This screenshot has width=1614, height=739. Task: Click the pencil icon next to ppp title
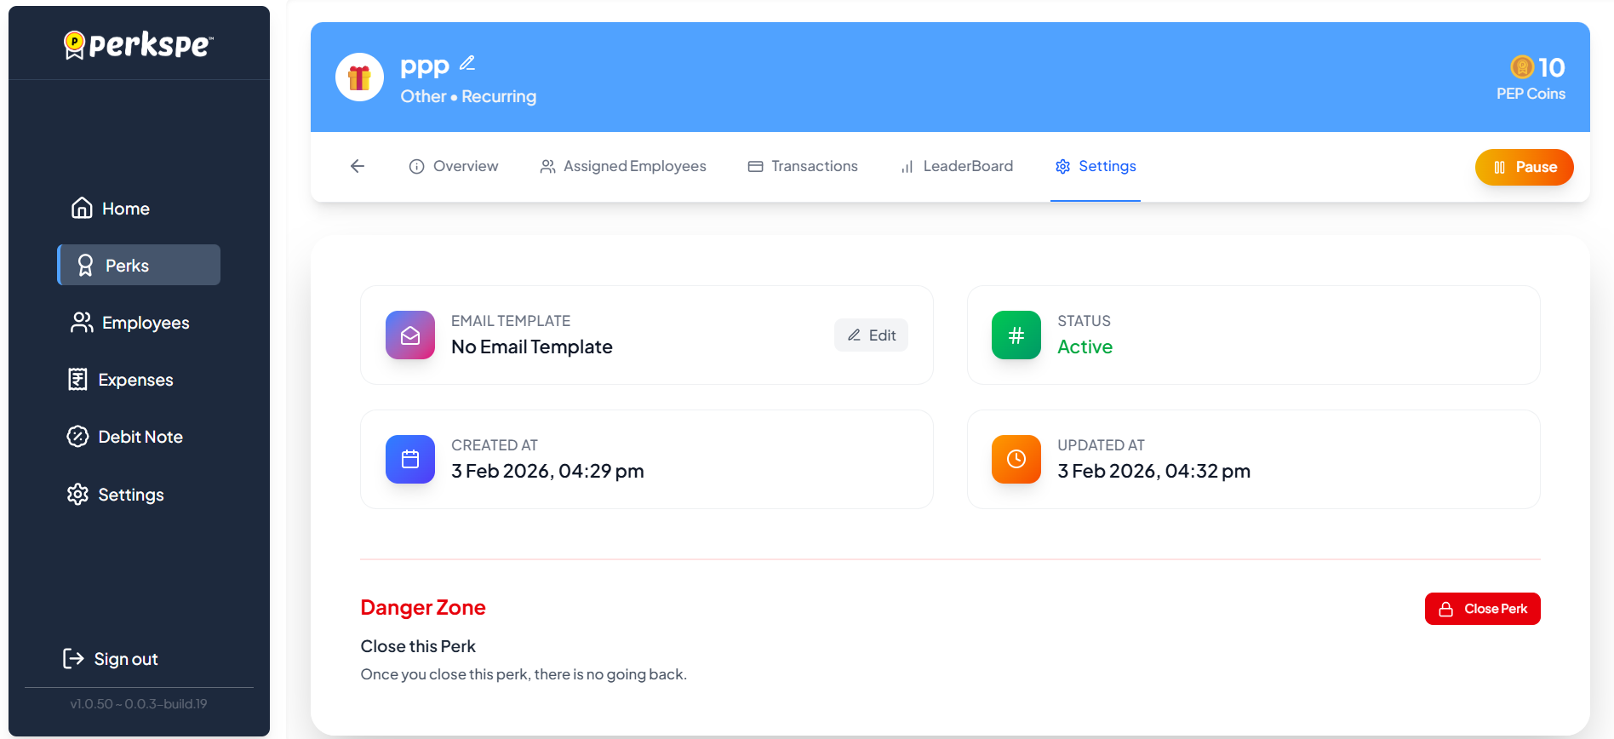[466, 64]
